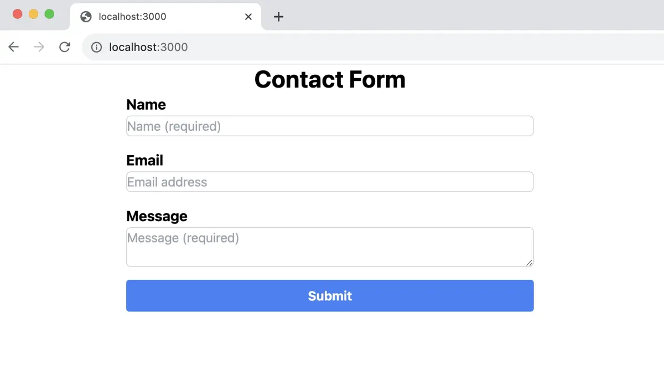
Task: Click the close icon on the localhost:3000 tab
Action: point(248,17)
